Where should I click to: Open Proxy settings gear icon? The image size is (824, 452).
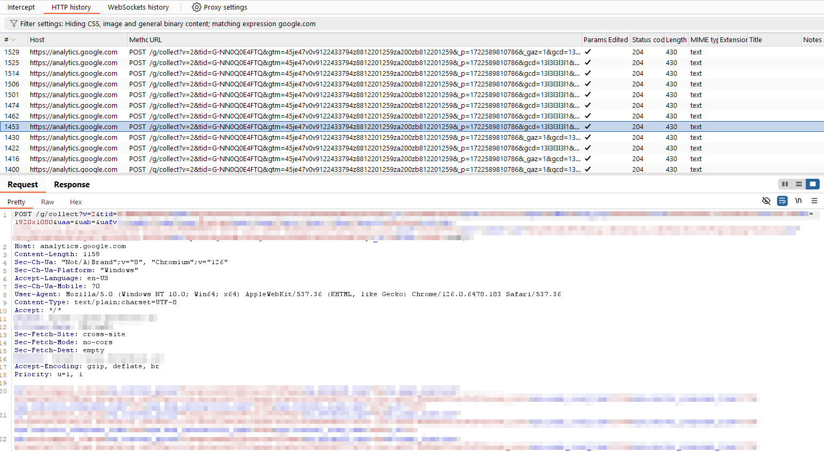point(197,7)
